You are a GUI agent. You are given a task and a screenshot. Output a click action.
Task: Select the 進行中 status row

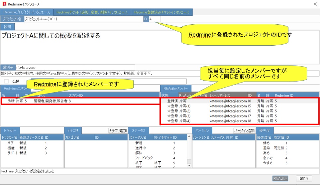(x=158, y=148)
